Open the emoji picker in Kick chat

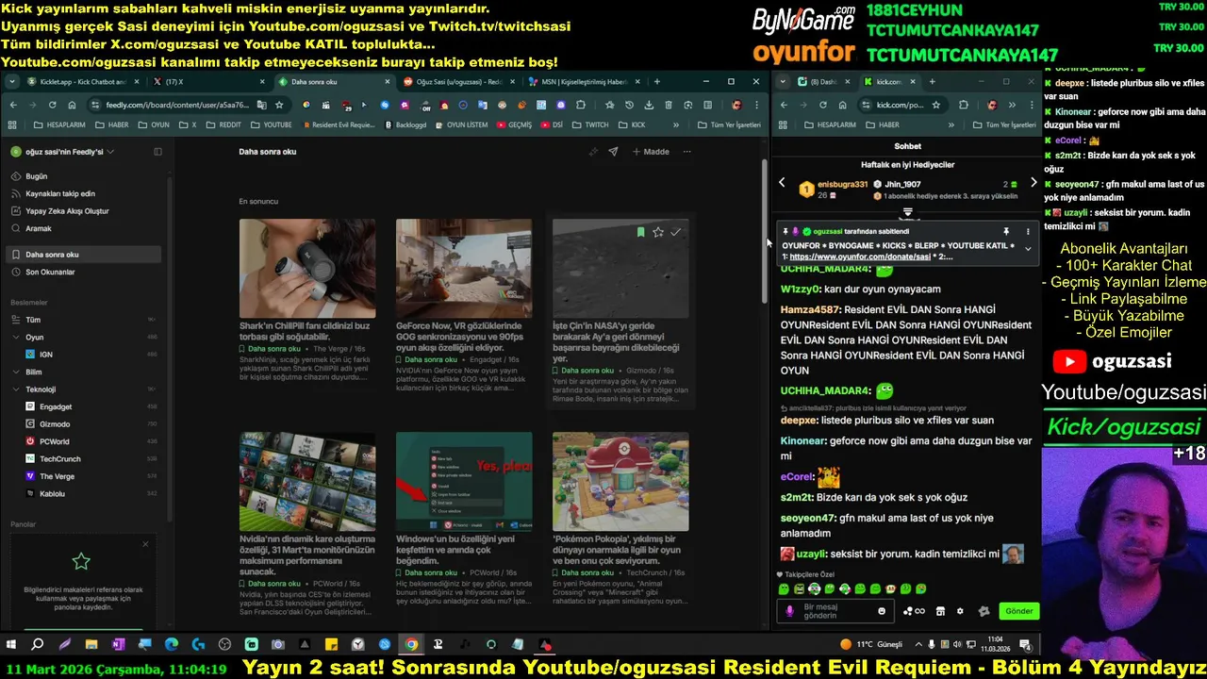882,611
